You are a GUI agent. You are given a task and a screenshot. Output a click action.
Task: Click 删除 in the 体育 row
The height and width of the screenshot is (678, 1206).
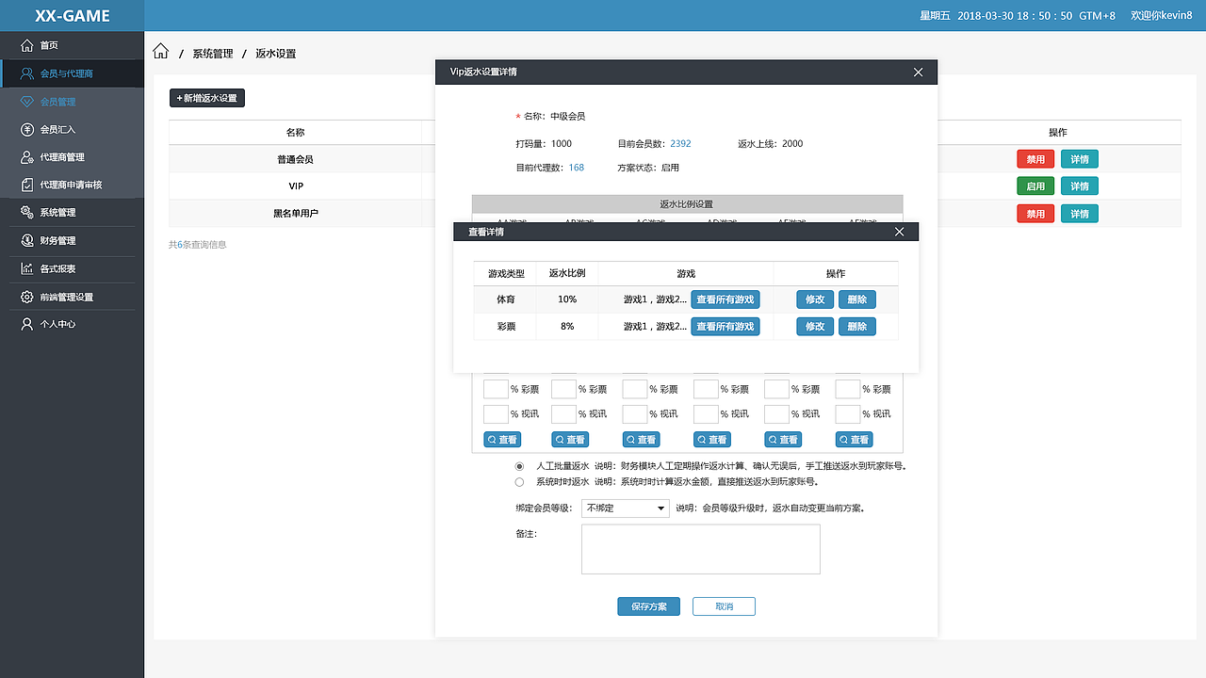[x=857, y=299]
